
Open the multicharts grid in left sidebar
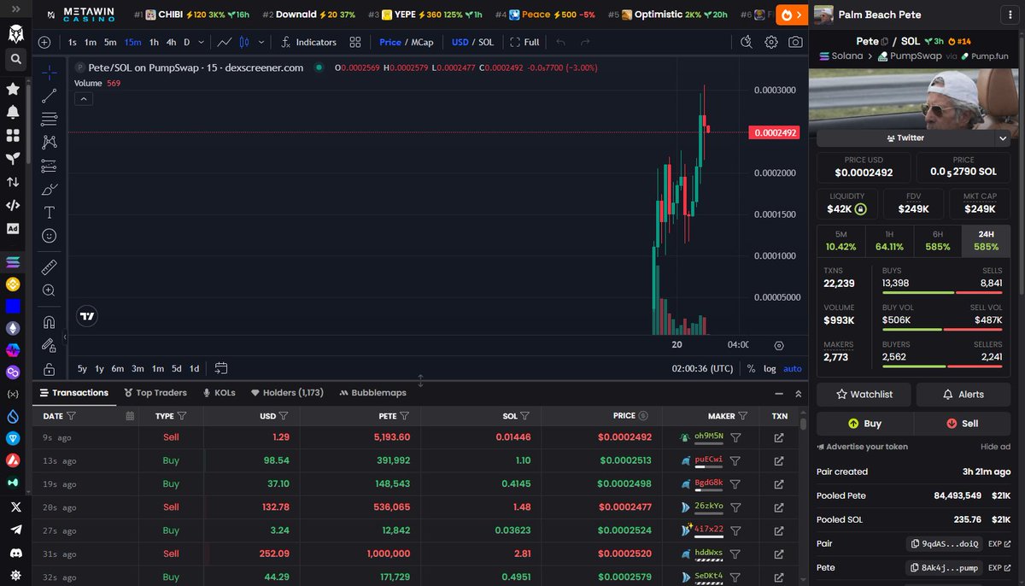point(13,136)
